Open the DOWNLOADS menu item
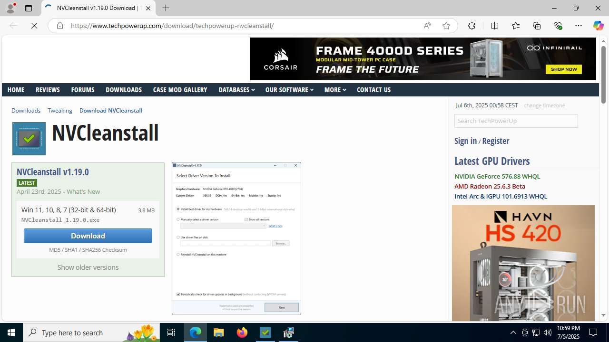The height and width of the screenshot is (342, 609). 124,90
